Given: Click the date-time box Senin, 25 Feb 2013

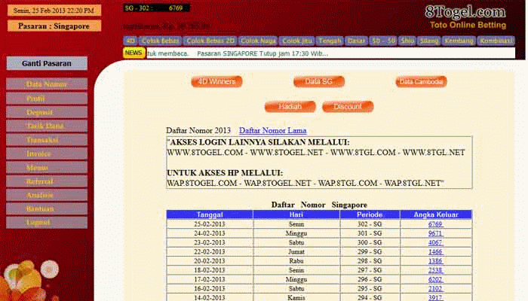Looking at the screenshot, I should coord(54,11).
